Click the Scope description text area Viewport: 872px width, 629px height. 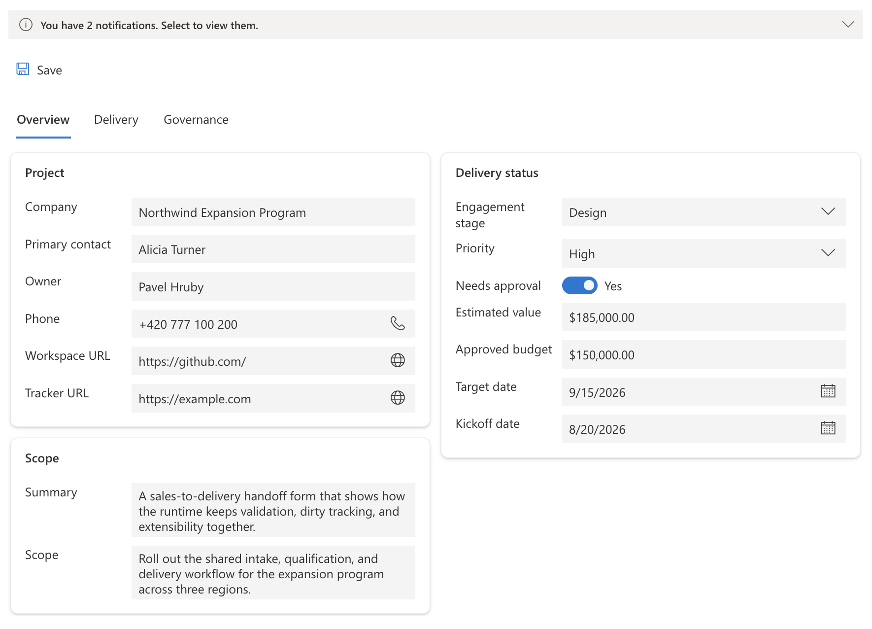[273, 573]
